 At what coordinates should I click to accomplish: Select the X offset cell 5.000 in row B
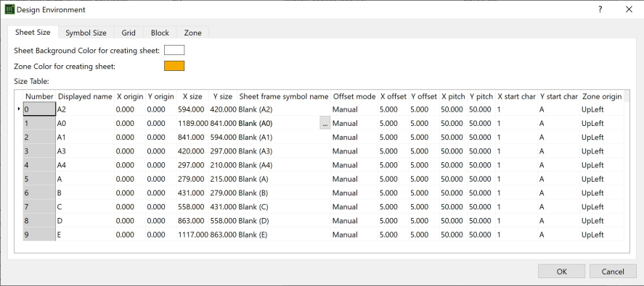point(394,193)
